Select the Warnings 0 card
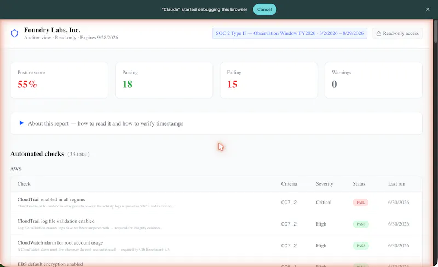Image resolution: width=438 pixels, height=267 pixels. 373,80
